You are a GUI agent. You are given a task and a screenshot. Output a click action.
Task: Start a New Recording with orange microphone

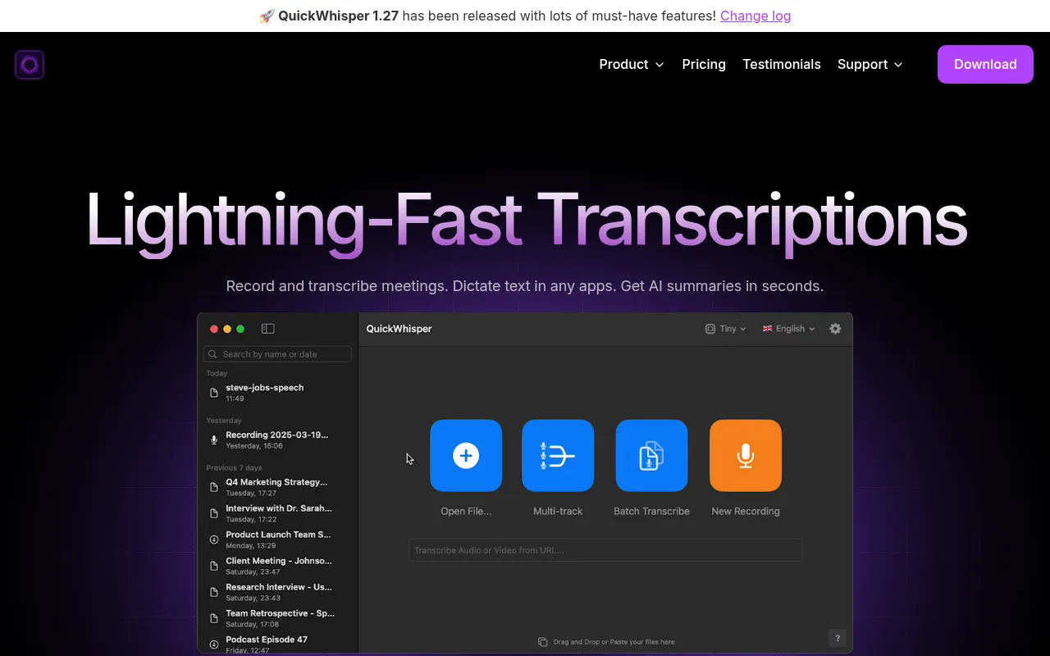[x=746, y=456]
